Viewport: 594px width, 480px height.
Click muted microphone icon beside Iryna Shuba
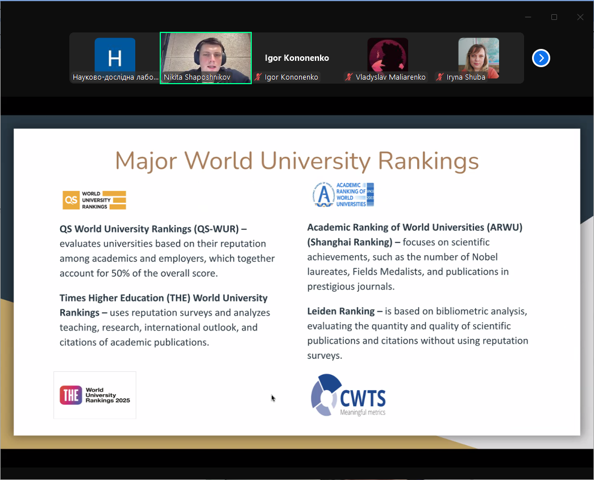point(440,77)
